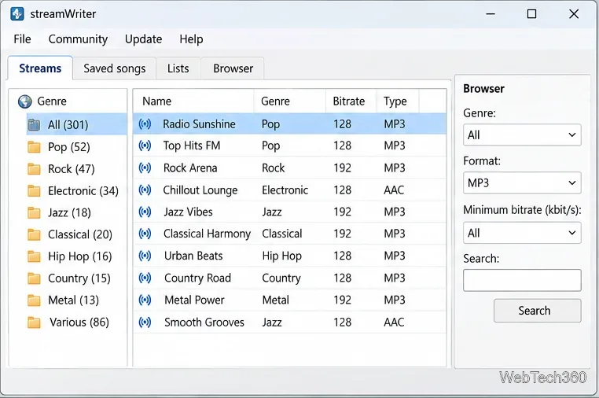Click the stream icon for Smooth Grooves
Viewport: 599px width, 398px height.
[145, 322]
